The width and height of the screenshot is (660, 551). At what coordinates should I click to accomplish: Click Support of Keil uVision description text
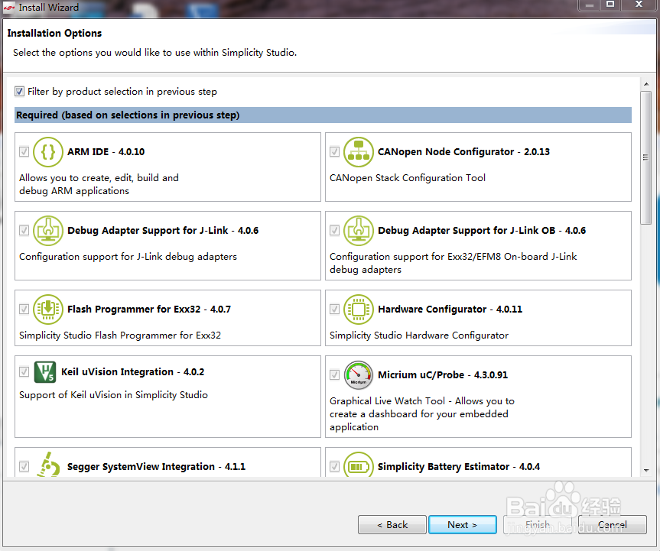pyautogui.click(x=114, y=395)
